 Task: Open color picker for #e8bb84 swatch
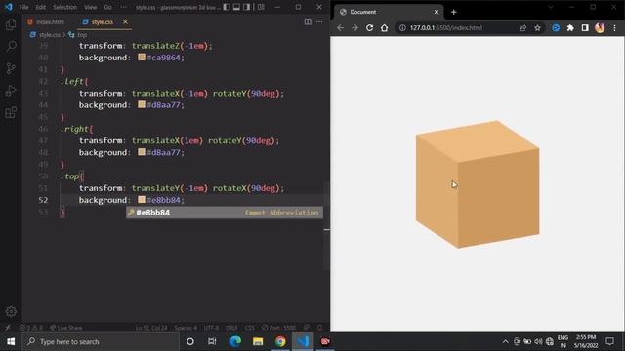[142, 199]
